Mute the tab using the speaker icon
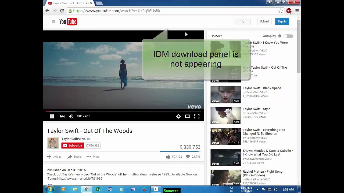344x193 pixels. 87,3
